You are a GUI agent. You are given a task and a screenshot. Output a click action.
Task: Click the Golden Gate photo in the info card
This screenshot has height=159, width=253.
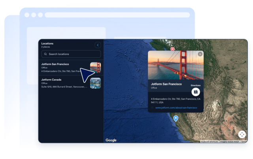(176, 65)
